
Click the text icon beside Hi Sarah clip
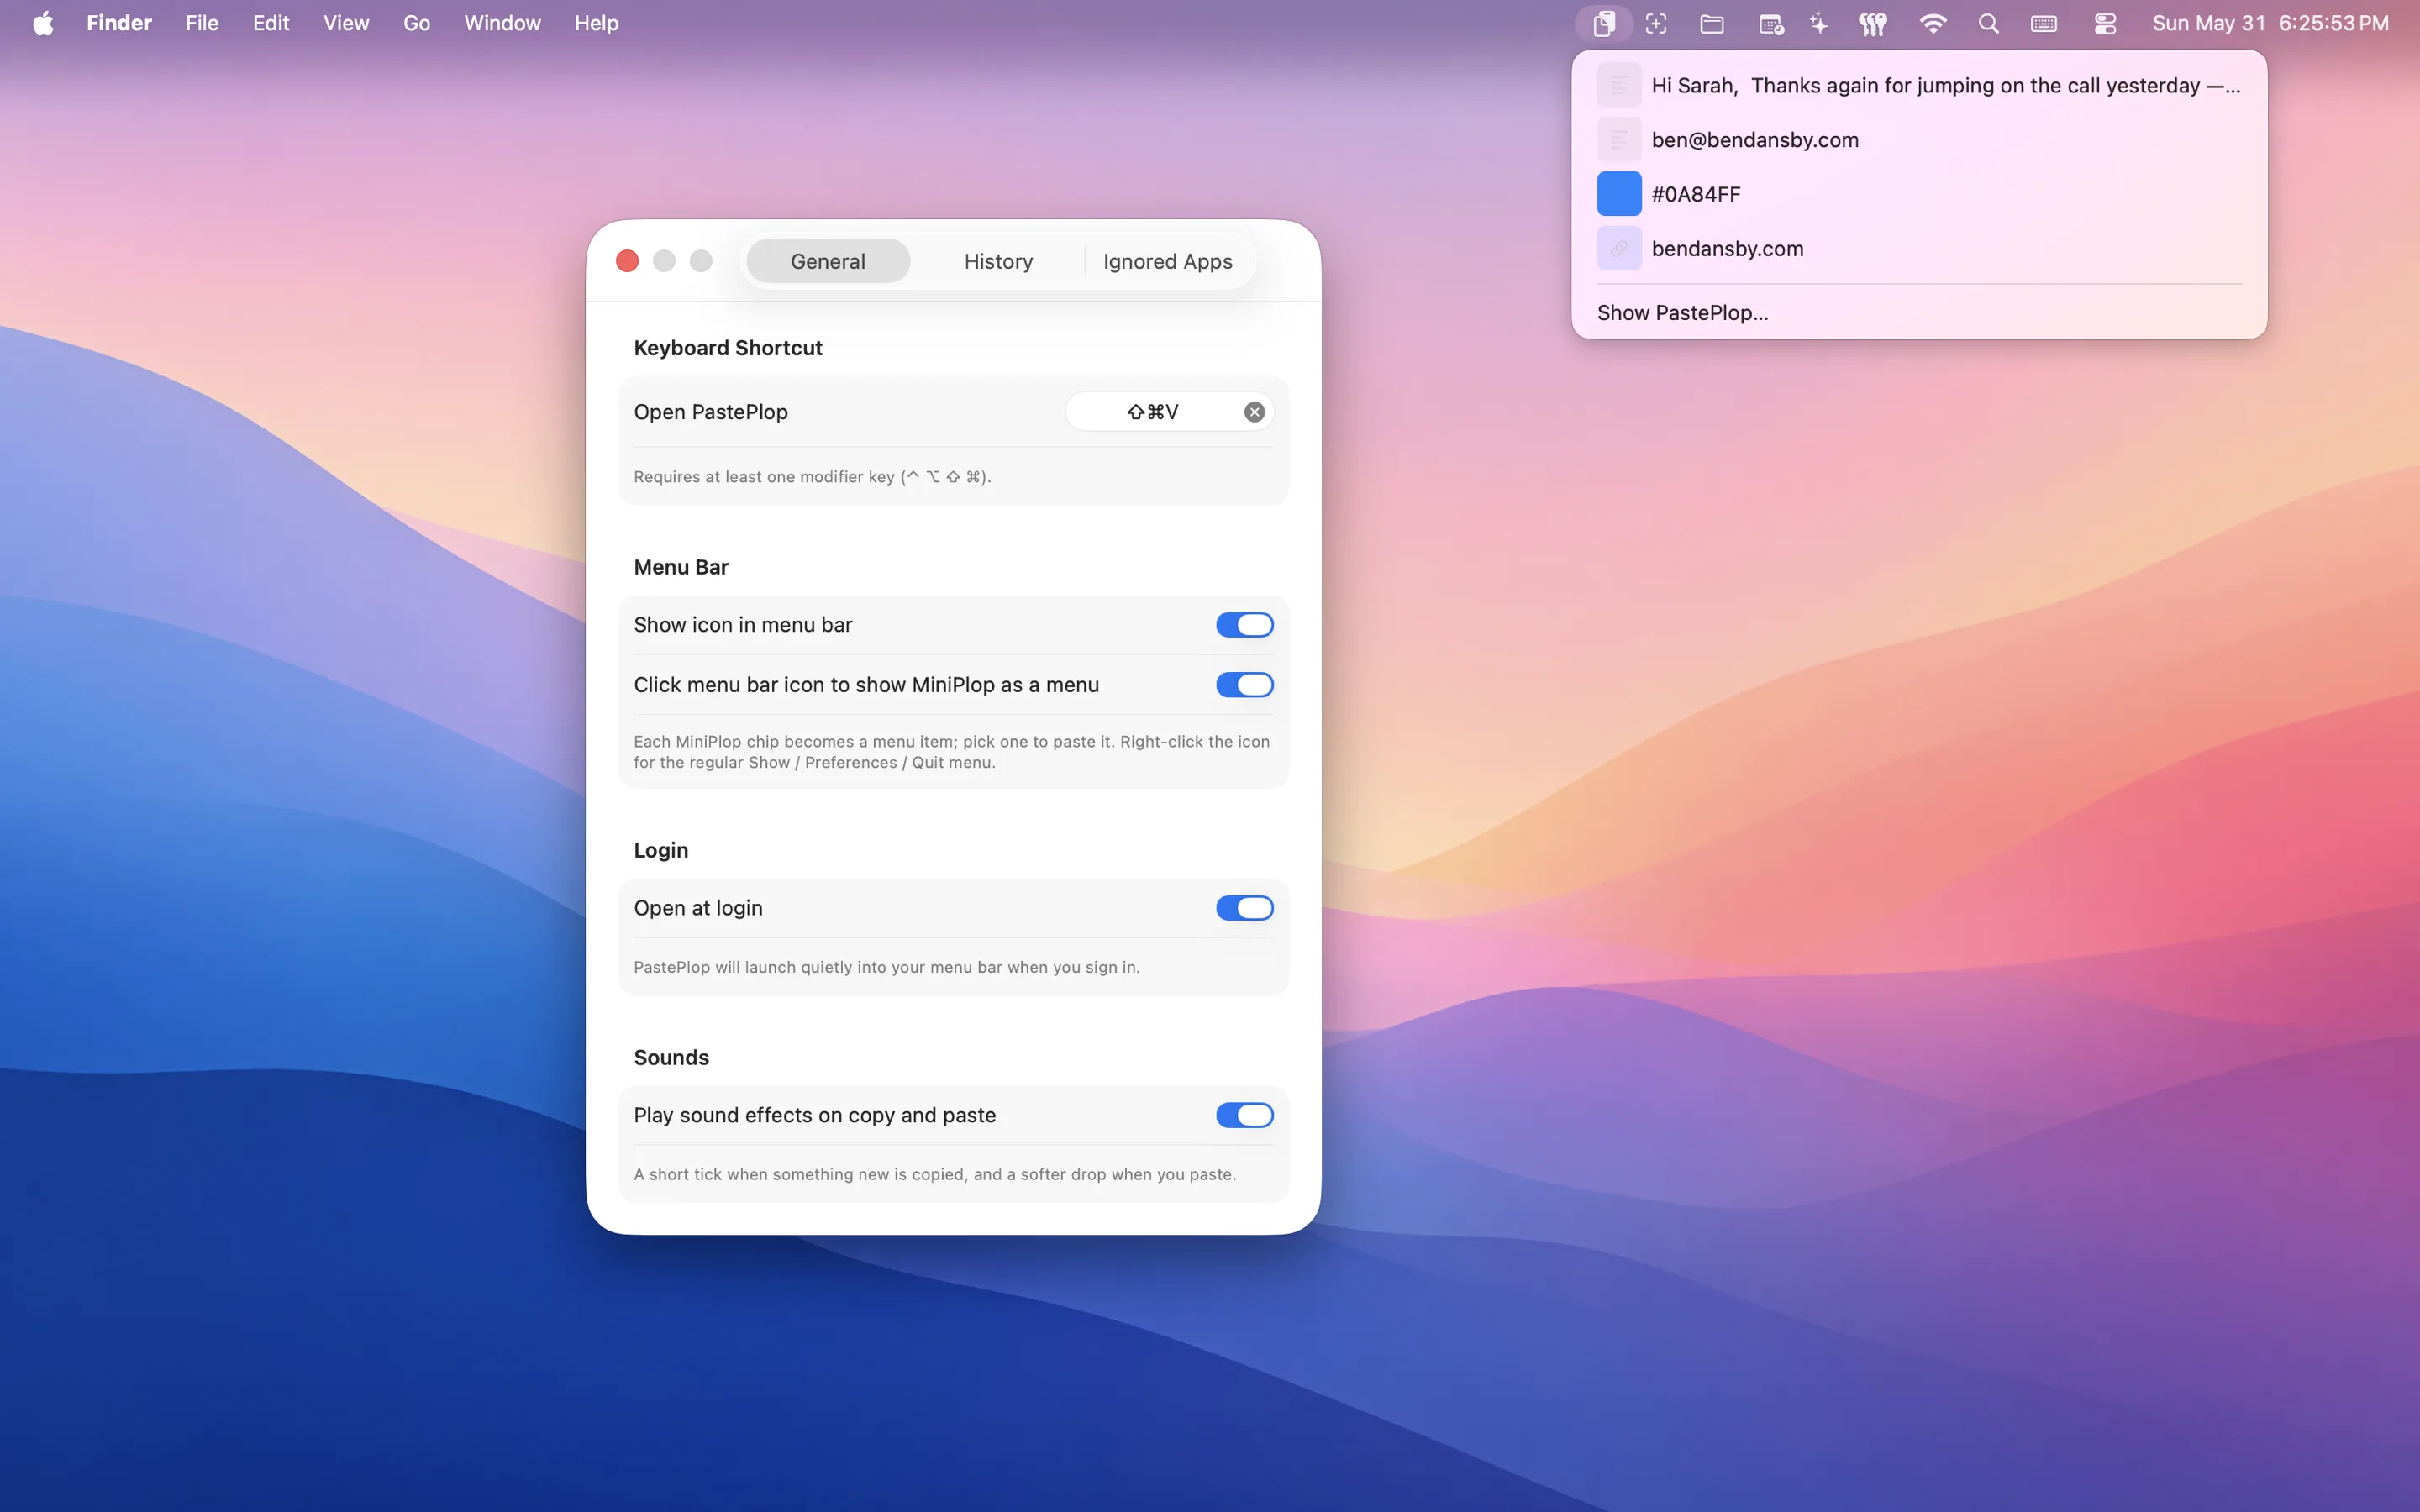pyautogui.click(x=1618, y=85)
